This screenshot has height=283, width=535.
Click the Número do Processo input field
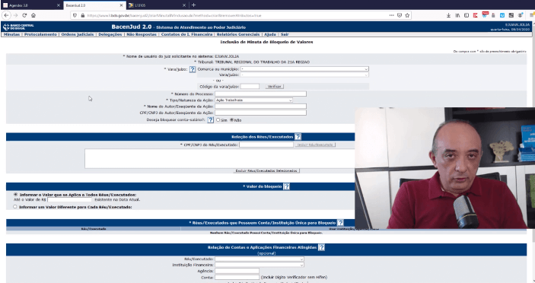(261, 94)
